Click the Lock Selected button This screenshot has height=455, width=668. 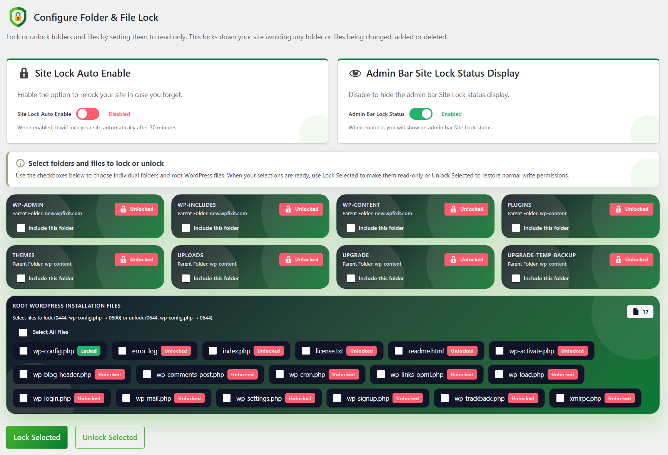pos(37,437)
